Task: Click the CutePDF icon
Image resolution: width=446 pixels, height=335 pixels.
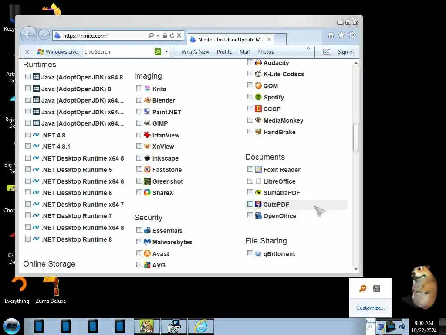Action: click(x=258, y=204)
